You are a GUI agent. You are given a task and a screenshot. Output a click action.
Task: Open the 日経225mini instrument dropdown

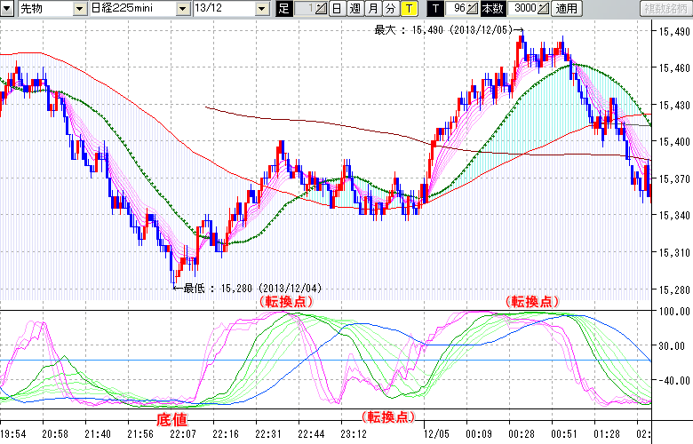pos(182,9)
